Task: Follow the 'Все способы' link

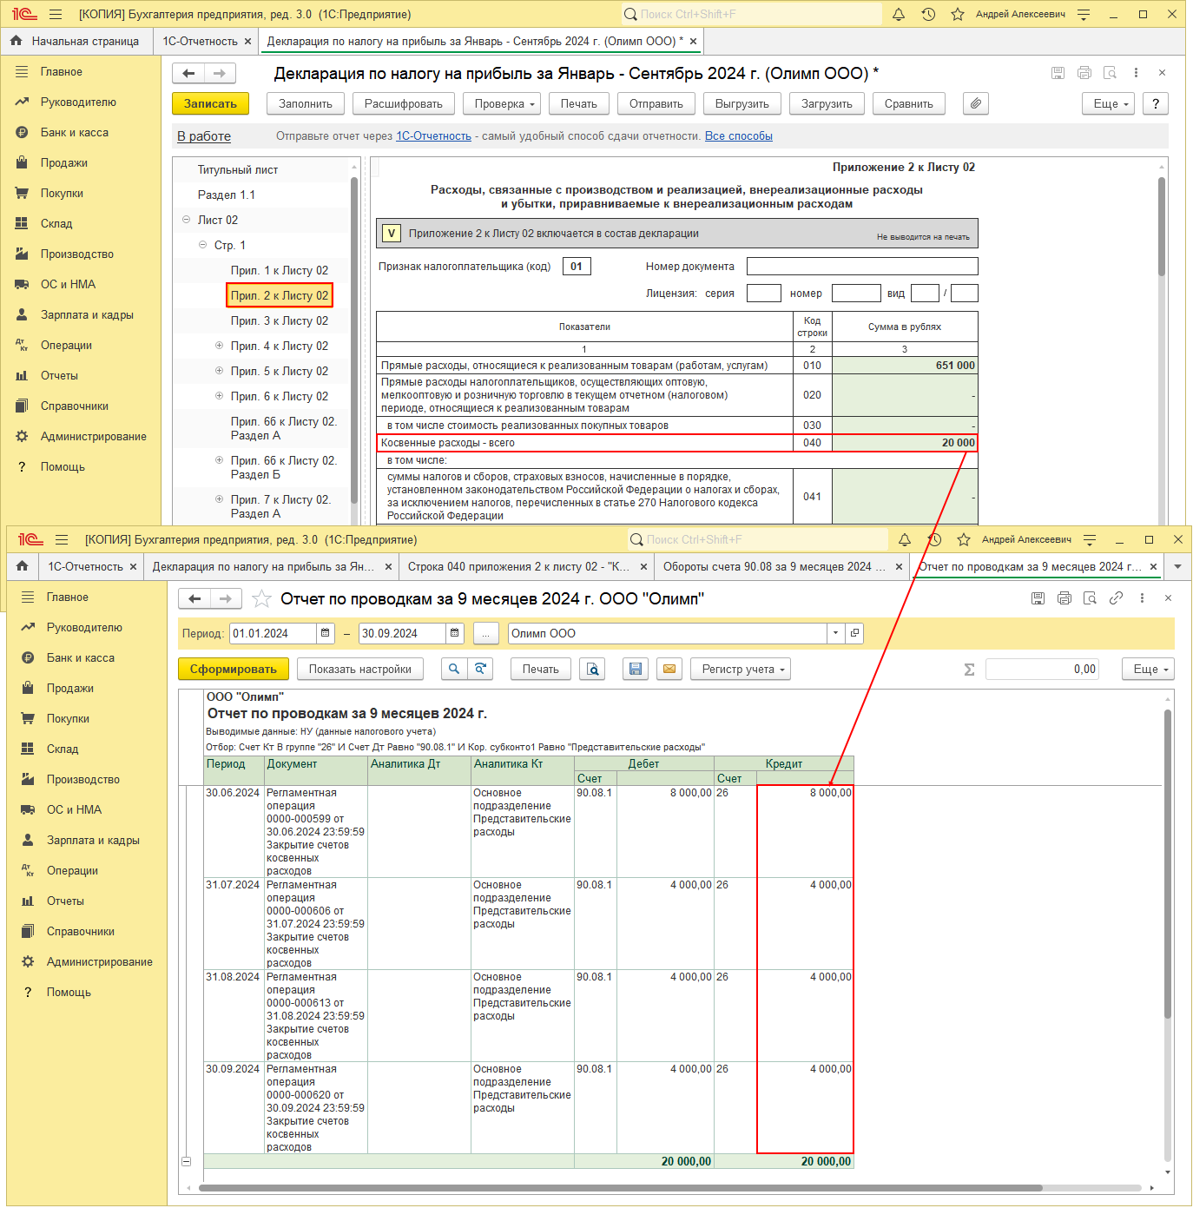Action: tap(739, 135)
